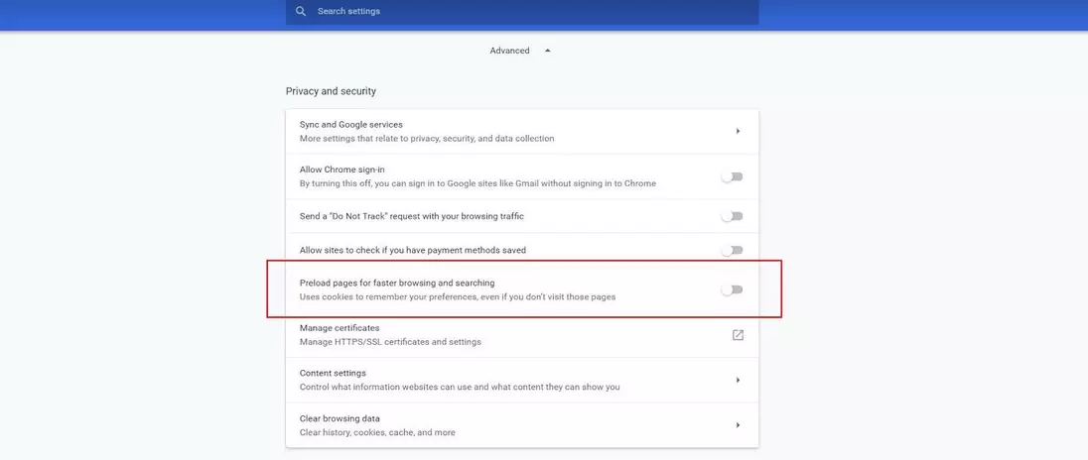1088x460 pixels.
Task: Open Clear browsing data arrow
Action: tap(738, 425)
